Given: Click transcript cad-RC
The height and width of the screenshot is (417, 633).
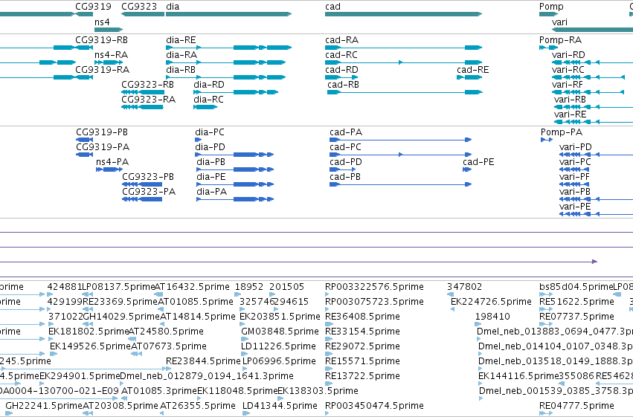Looking at the screenshot, I should coord(341,55).
